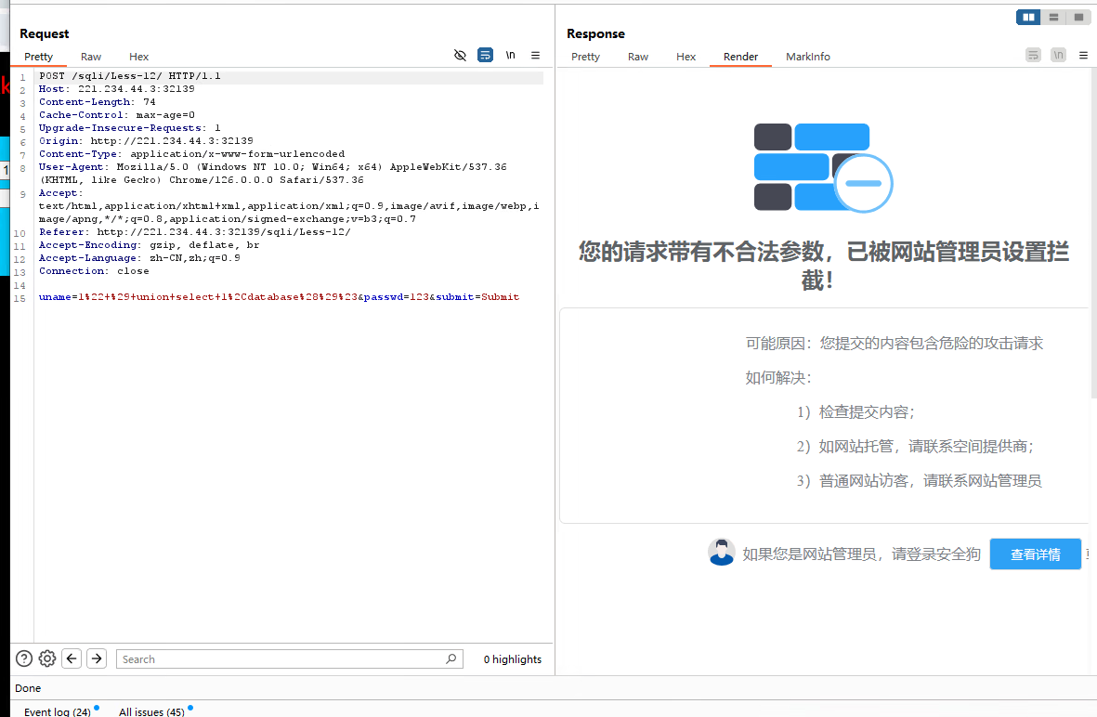Open Response panel hamburger options menu
This screenshot has height=717, width=1097.
coord(1083,56)
